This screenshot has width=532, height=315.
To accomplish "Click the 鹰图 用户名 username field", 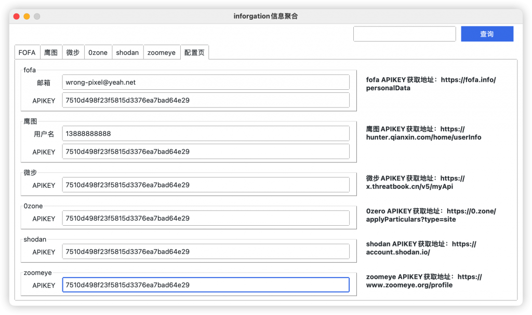I will [206, 133].
